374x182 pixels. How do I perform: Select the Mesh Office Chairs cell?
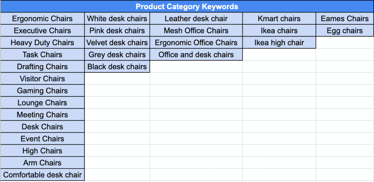click(196, 31)
